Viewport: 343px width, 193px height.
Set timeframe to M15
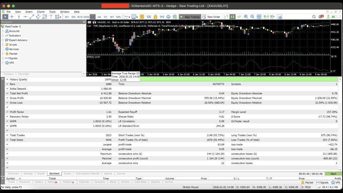[x=80, y=17]
